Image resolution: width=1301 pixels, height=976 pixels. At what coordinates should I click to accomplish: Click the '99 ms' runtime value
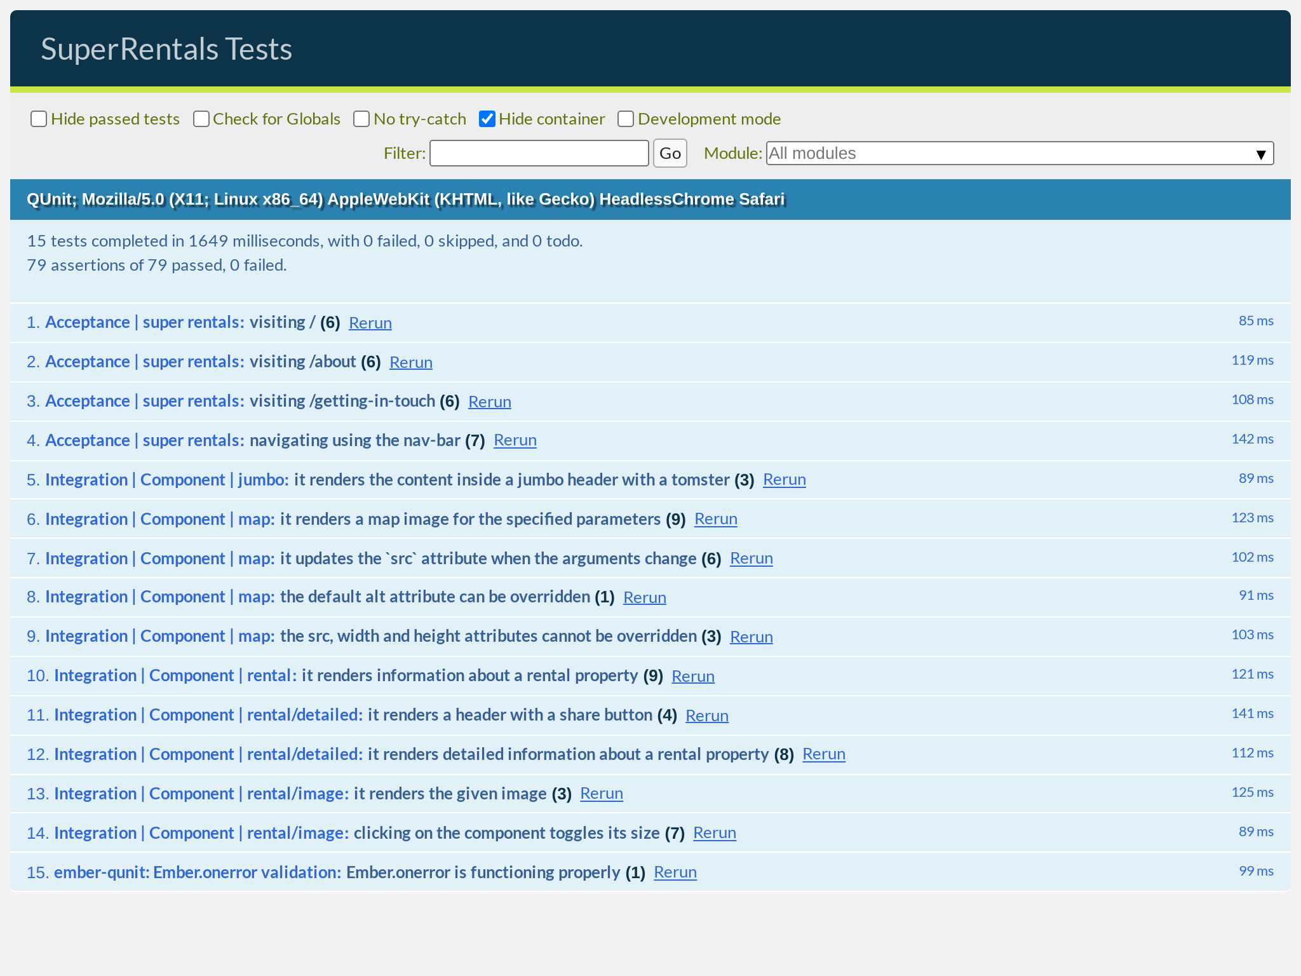[x=1256, y=871]
